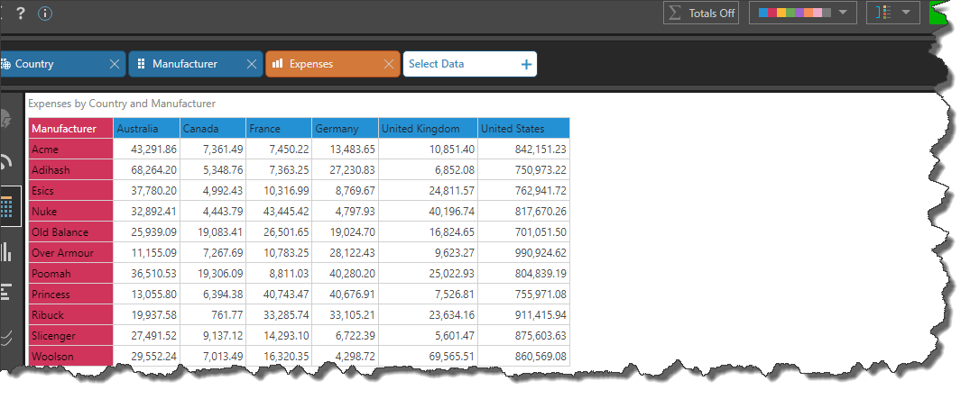Click the grid icon on Manufacturer chip

pos(141,64)
